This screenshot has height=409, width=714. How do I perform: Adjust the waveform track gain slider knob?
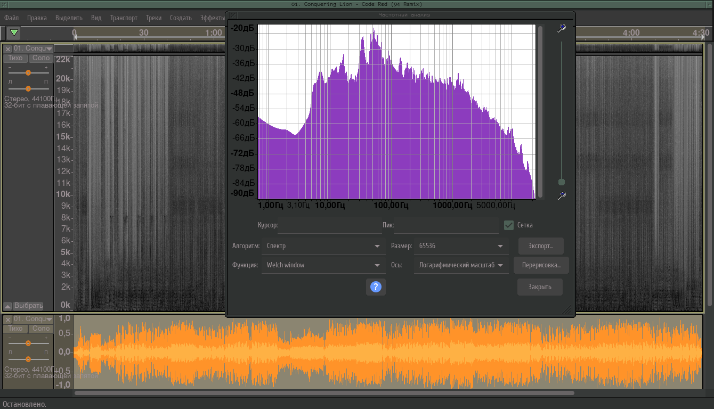28,343
